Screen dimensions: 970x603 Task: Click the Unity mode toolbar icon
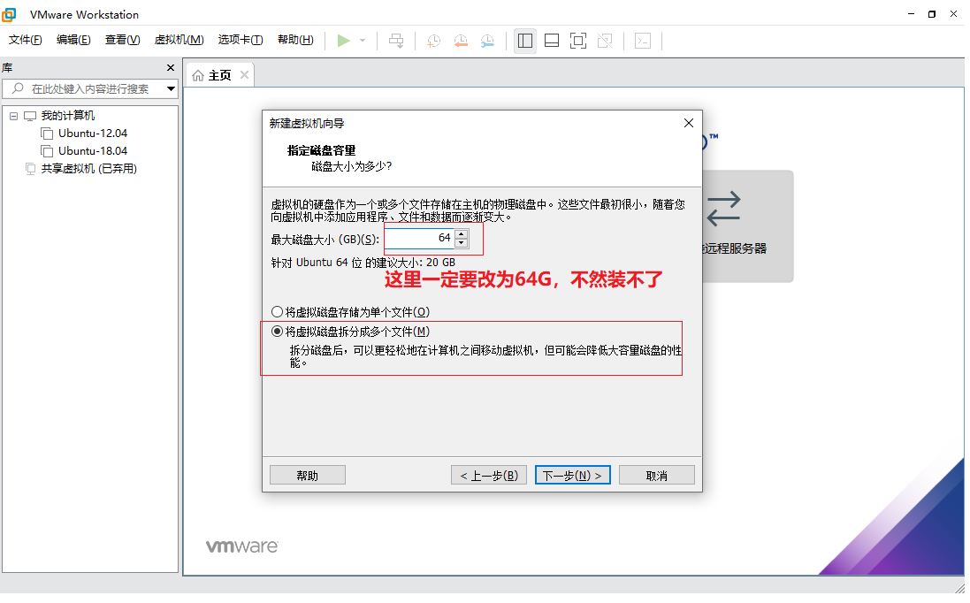pyautogui.click(x=605, y=41)
